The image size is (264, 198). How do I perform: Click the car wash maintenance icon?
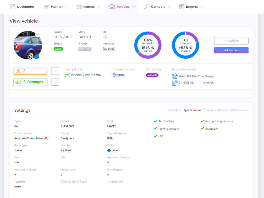click(175, 76)
